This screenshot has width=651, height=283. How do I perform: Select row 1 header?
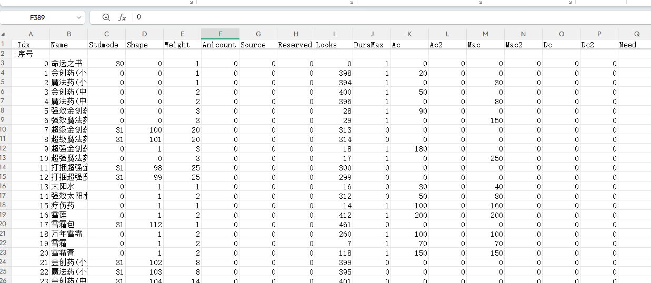(4, 44)
